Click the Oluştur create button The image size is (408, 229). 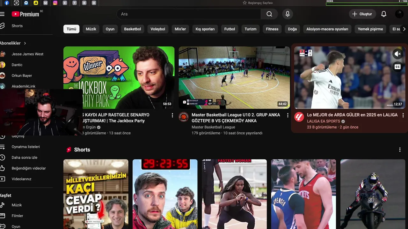(362, 14)
